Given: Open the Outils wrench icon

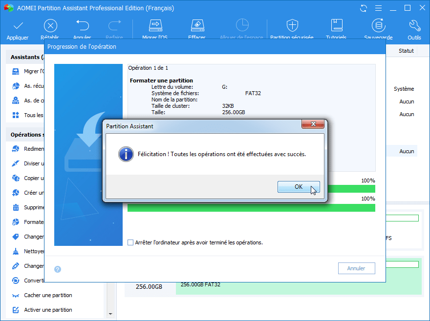Looking at the screenshot, I should 414,25.
